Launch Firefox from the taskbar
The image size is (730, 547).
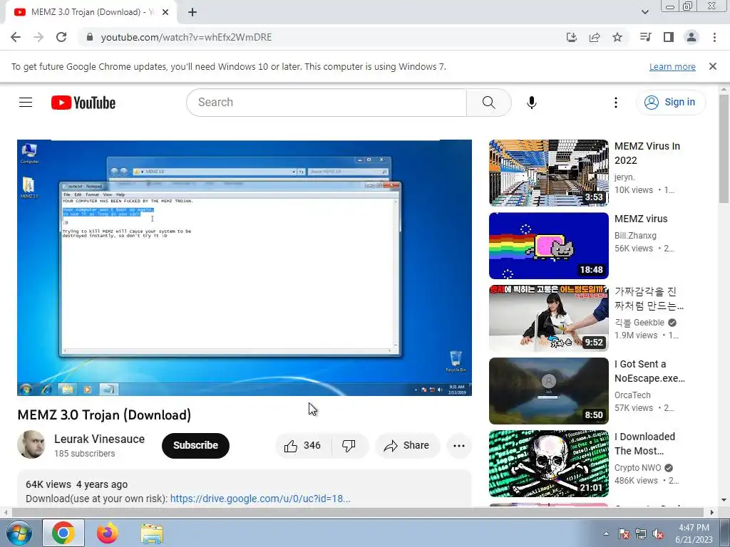click(x=108, y=533)
